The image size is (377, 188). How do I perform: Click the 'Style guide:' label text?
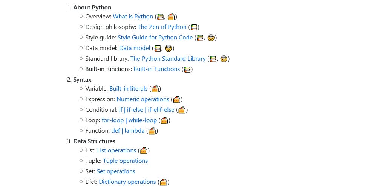click(101, 38)
